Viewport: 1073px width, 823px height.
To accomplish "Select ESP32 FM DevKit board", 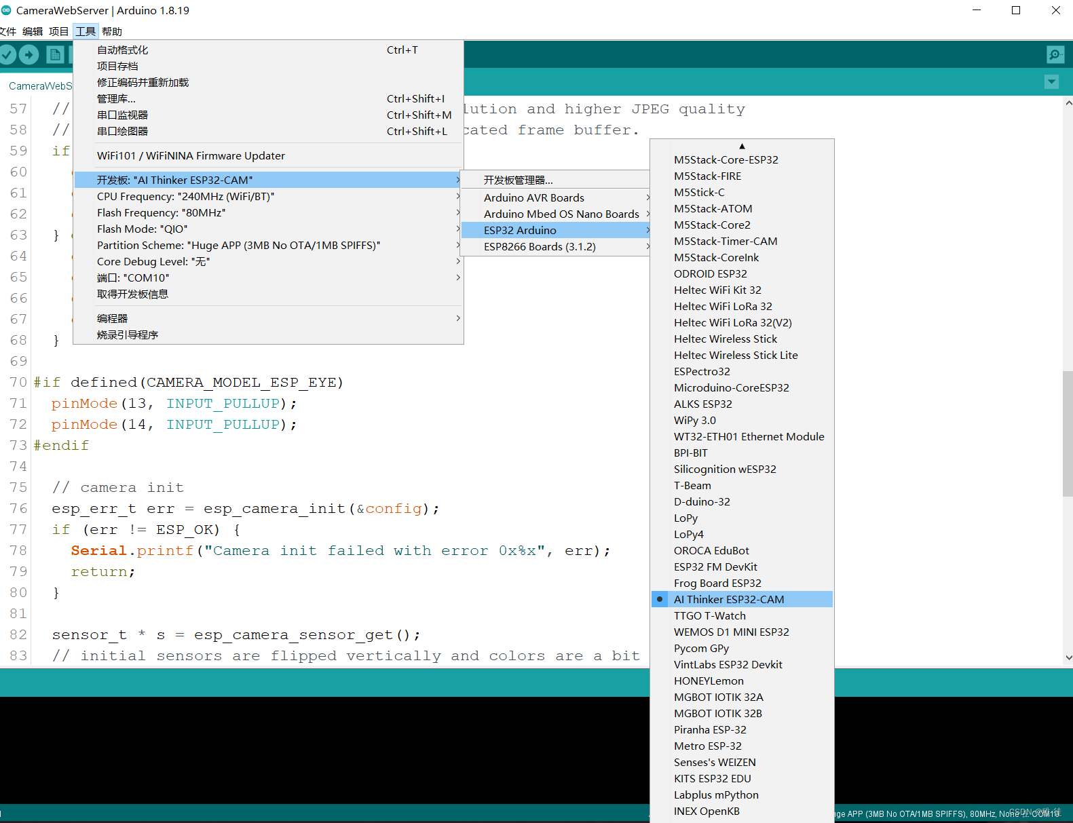I will (x=741, y=567).
